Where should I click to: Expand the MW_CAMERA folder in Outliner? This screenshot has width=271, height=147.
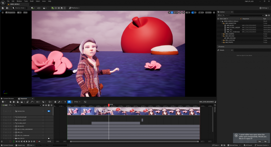pos(222,34)
